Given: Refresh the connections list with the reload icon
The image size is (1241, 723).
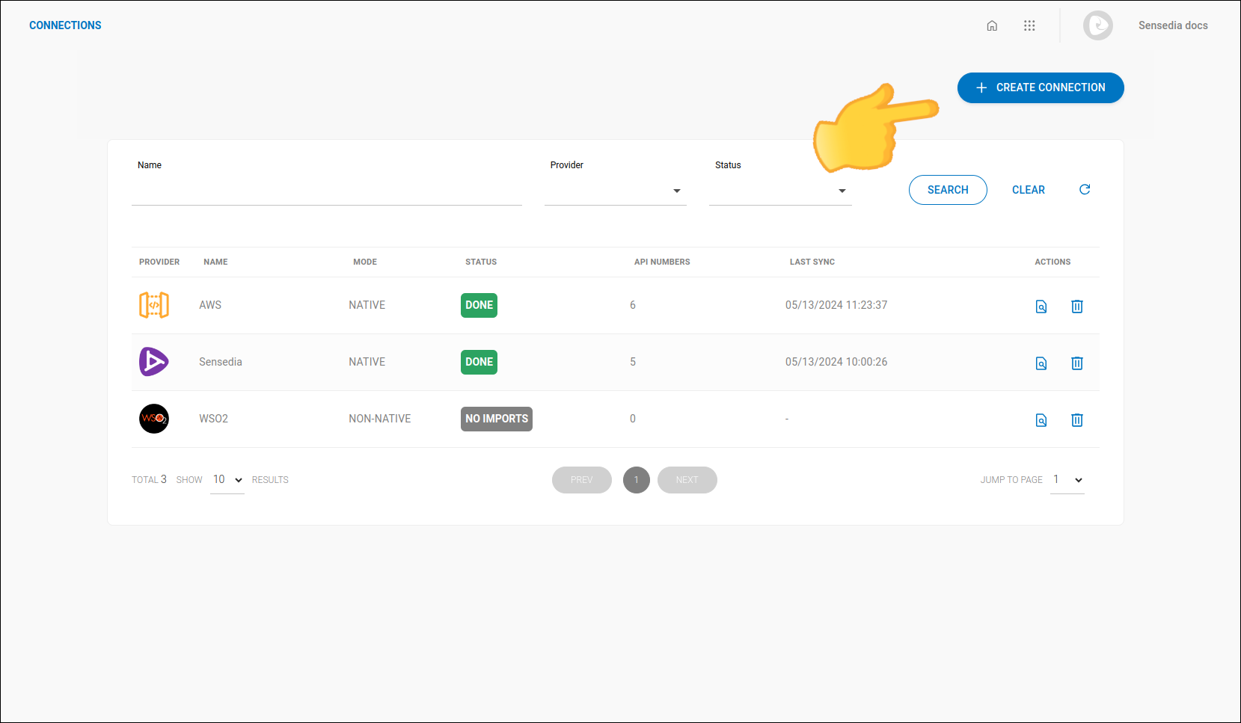Looking at the screenshot, I should click(1085, 189).
